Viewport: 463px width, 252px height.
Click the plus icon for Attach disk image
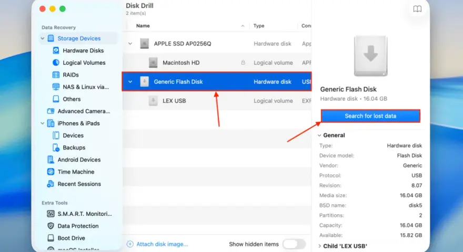click(x=130, y=244)
